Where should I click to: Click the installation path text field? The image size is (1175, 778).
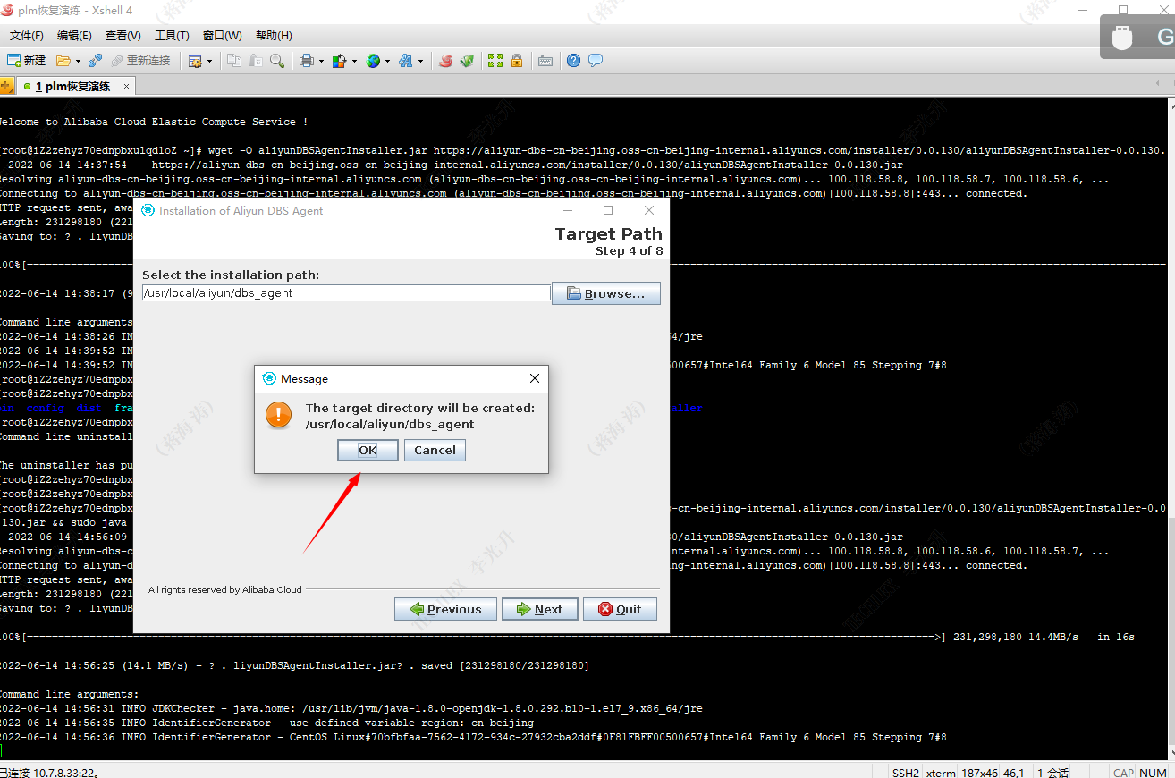(345, 292)
